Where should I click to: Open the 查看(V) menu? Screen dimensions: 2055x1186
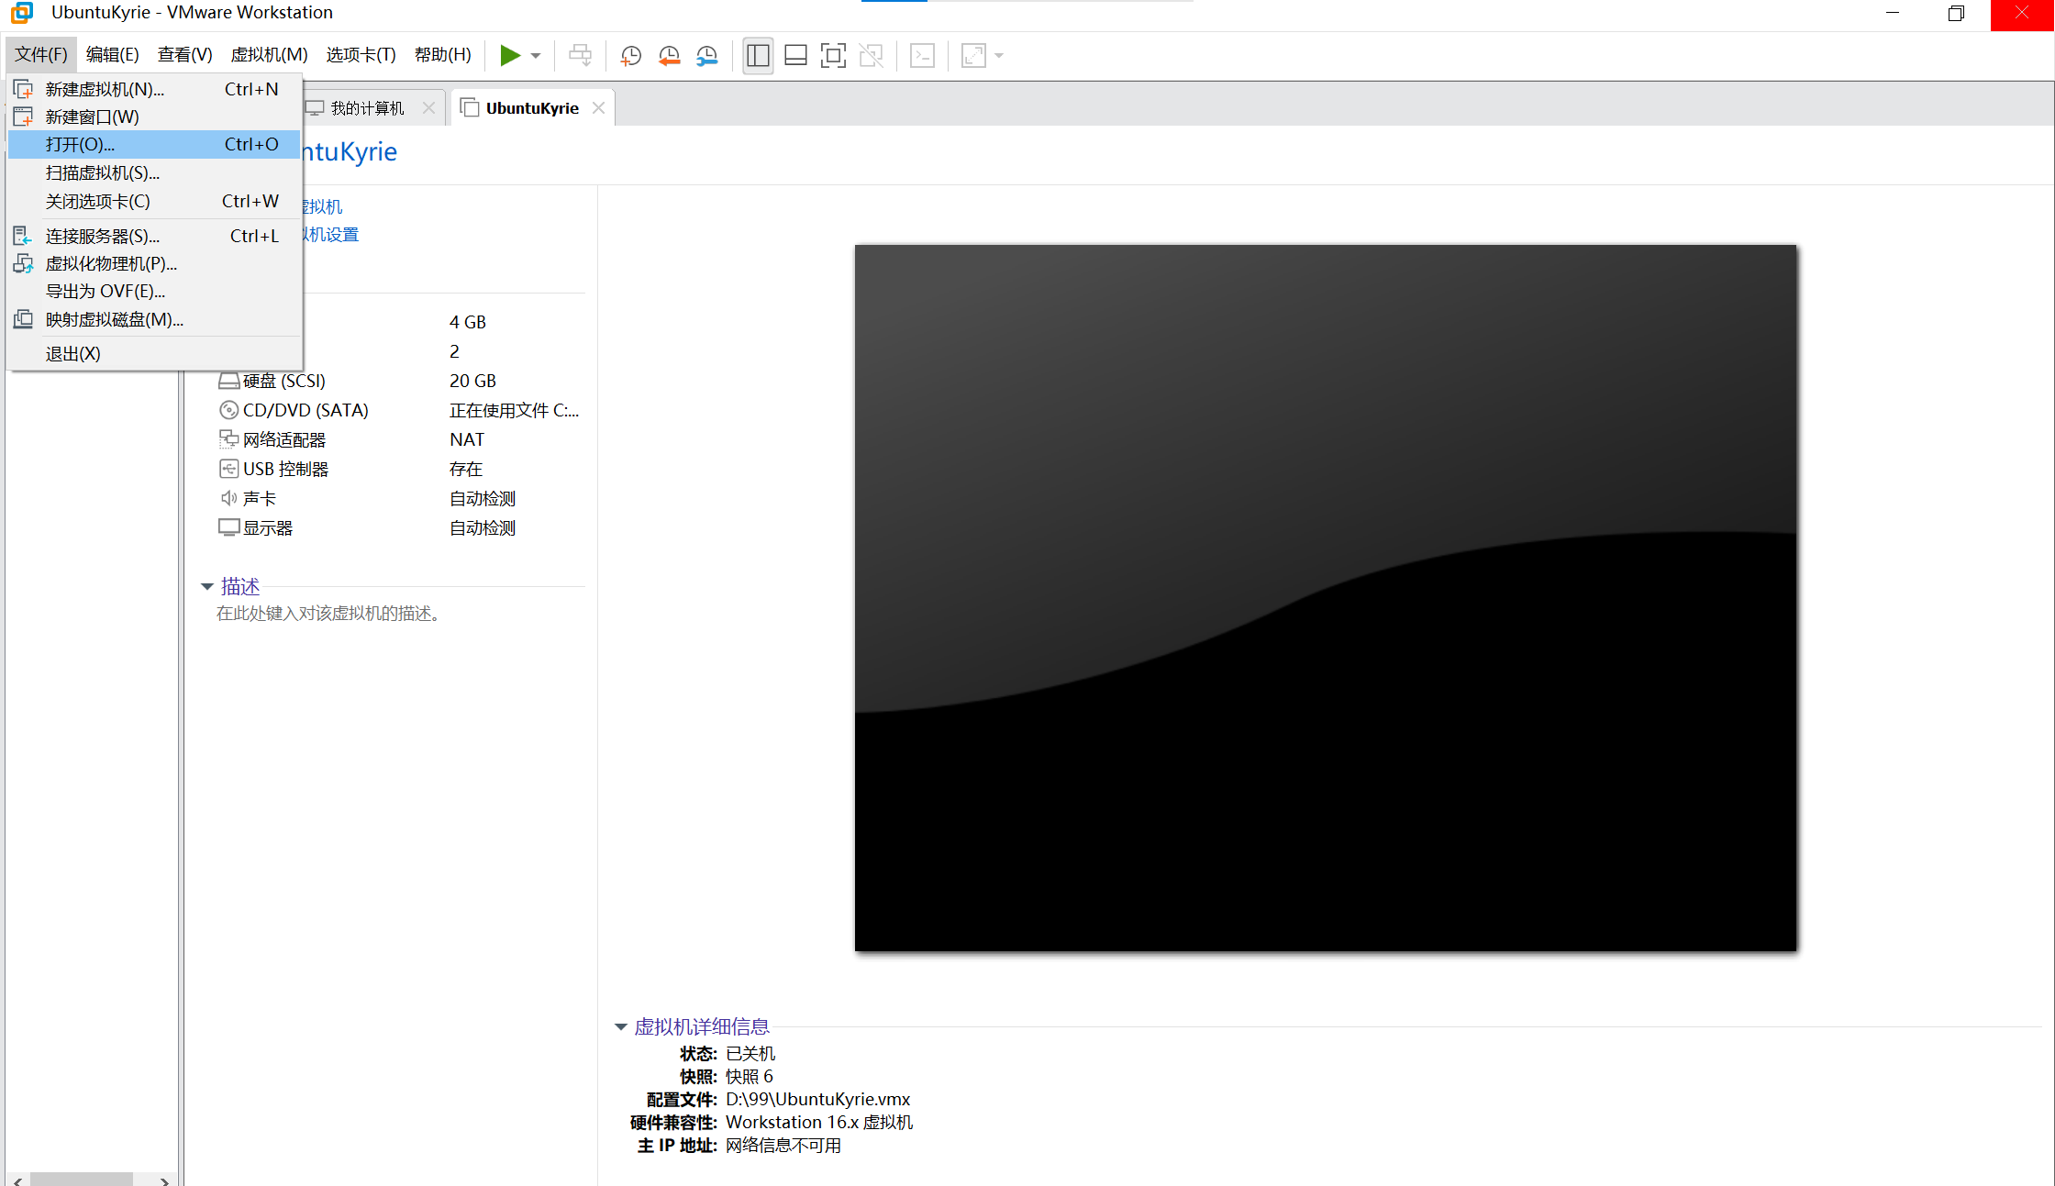pyautogui.click(x=184, y=55)
